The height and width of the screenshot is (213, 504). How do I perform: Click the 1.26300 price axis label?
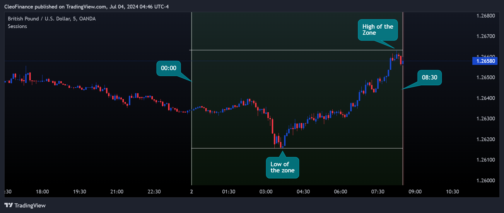coord(486,119)
